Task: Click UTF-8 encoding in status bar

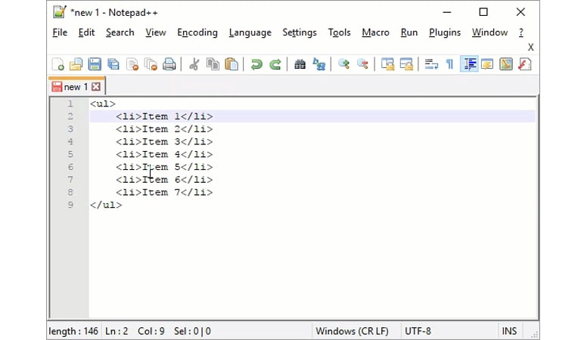Action: (418, 331)
